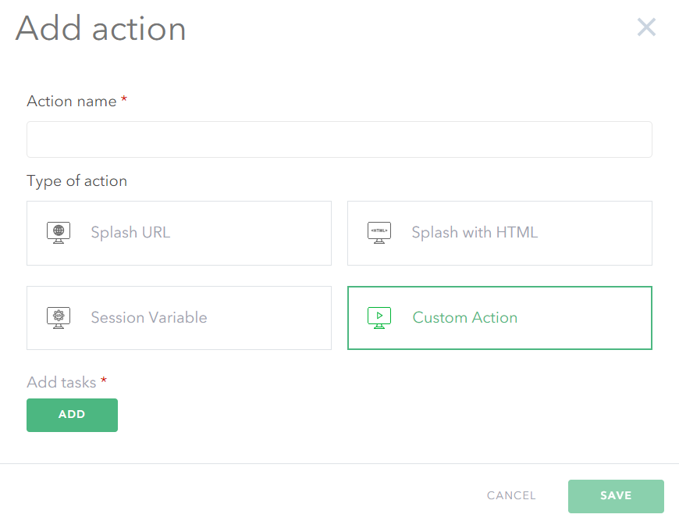Click the 'Add tasks' label
Image resolution: width=679 pixels, height=525 pixels.
pyautogui.click(x=62, y=382)
